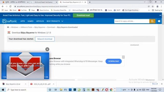The image size is (164, 92).
Task: Click the Avast Download now button
Action: click(x=83, y=15)
